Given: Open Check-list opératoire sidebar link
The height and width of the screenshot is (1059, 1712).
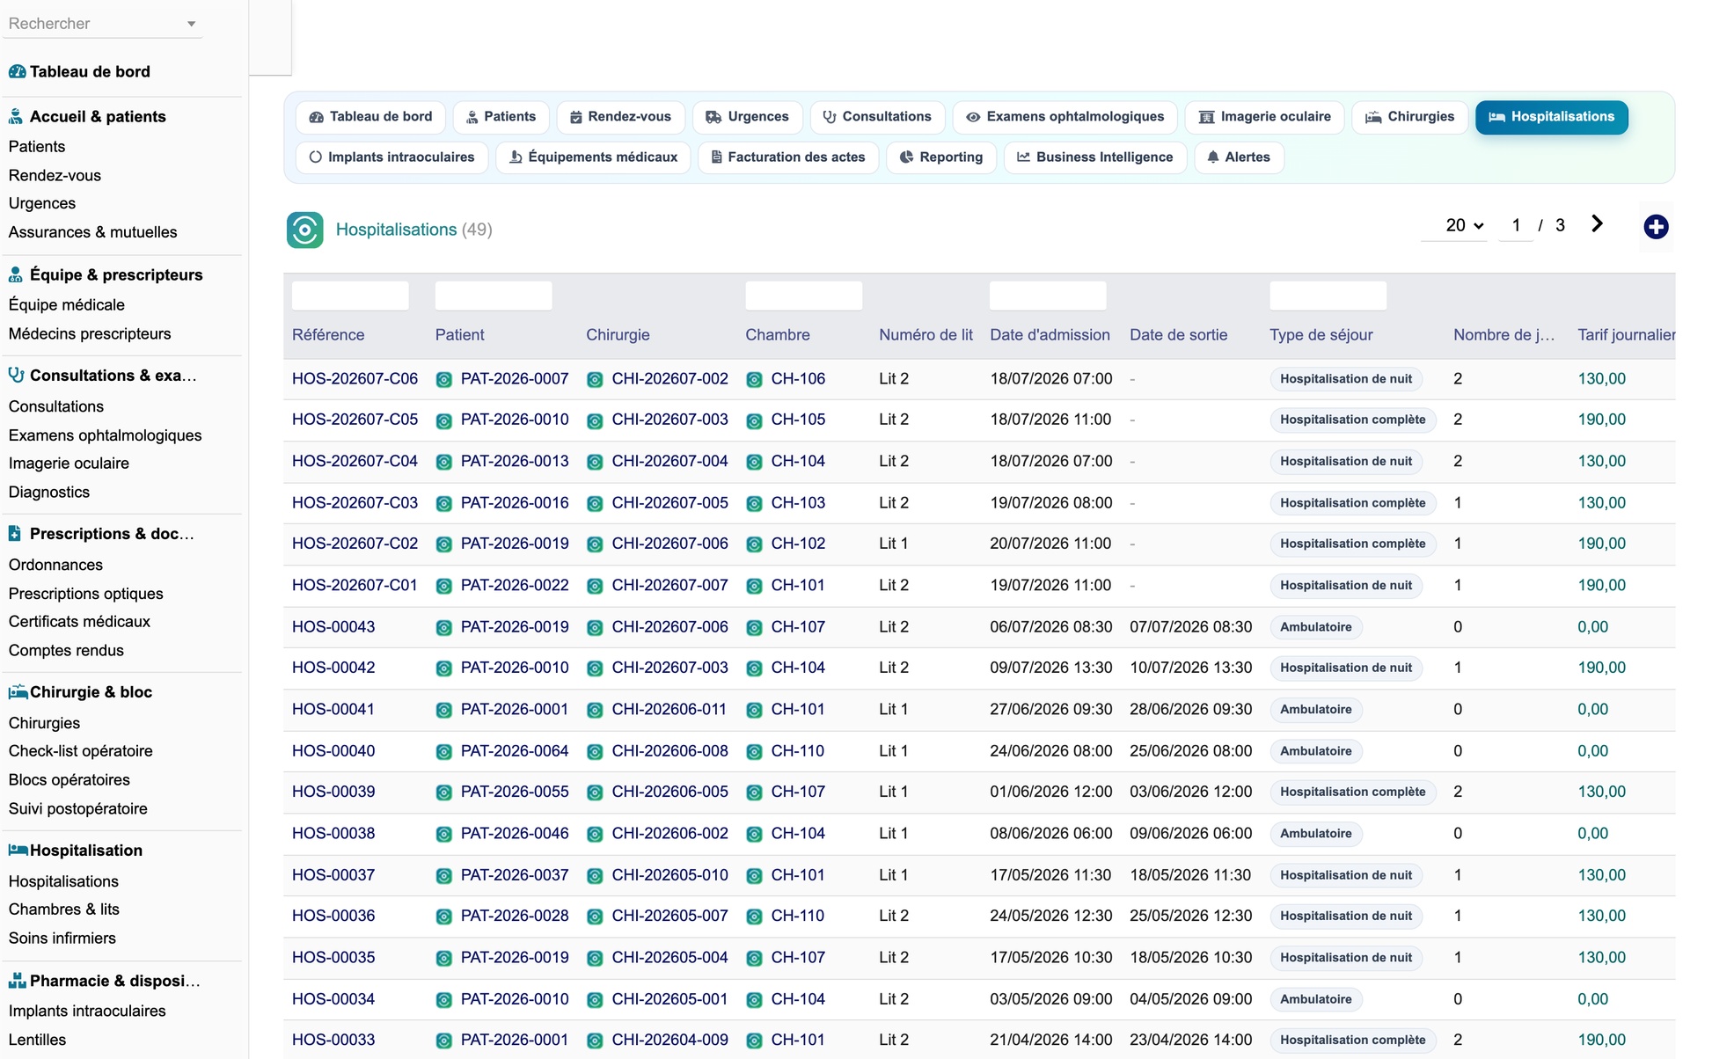Looking at the screenshot, I should point(80,751).
